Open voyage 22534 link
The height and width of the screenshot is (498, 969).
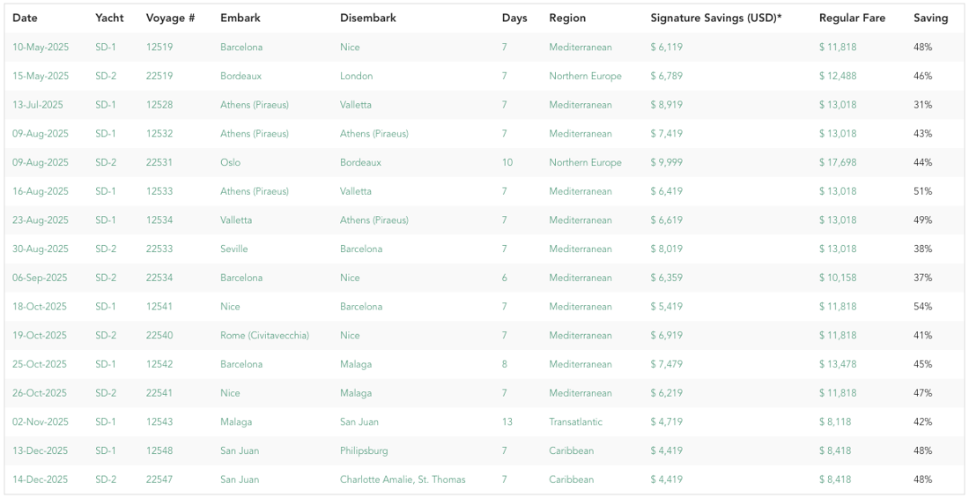click(x=159, y=278)
